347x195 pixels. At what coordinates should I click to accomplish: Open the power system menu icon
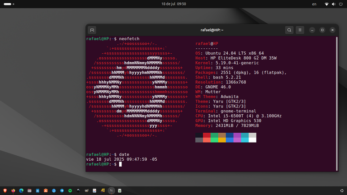click(341, 4)
